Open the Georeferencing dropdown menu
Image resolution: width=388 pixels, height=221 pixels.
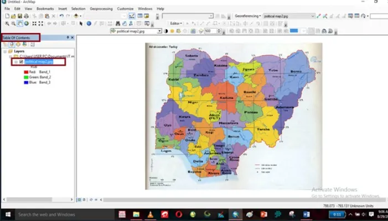[x=248, y=16]
